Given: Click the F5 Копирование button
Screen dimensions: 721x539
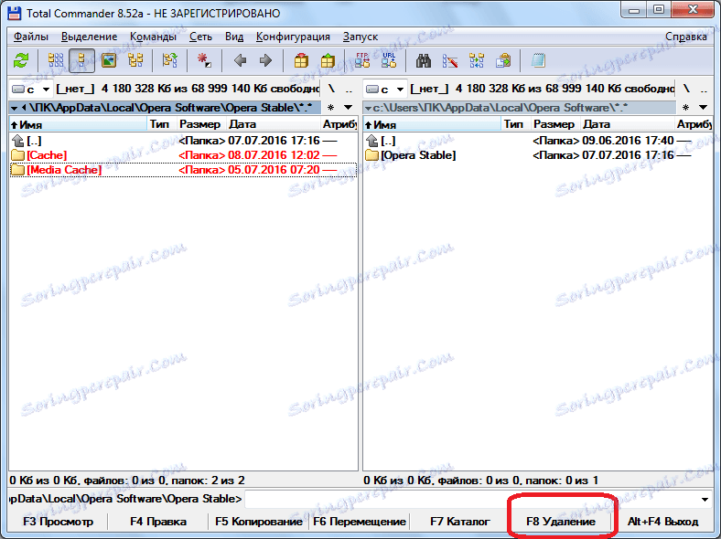Looking at the screenshot, I should point(259,522).
